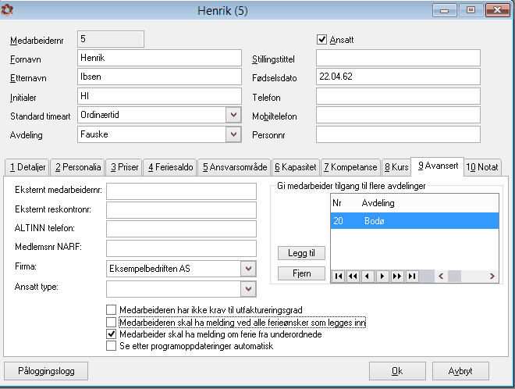Click the 9 Avansert tab
515x389 pixels.
click(x=438, y=166)
